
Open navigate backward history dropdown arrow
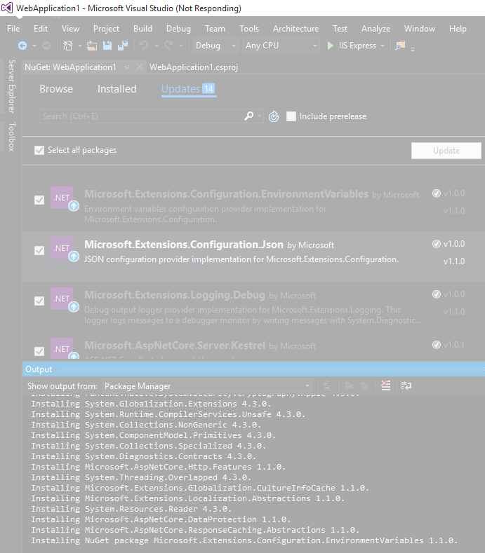tap(34, 46)
